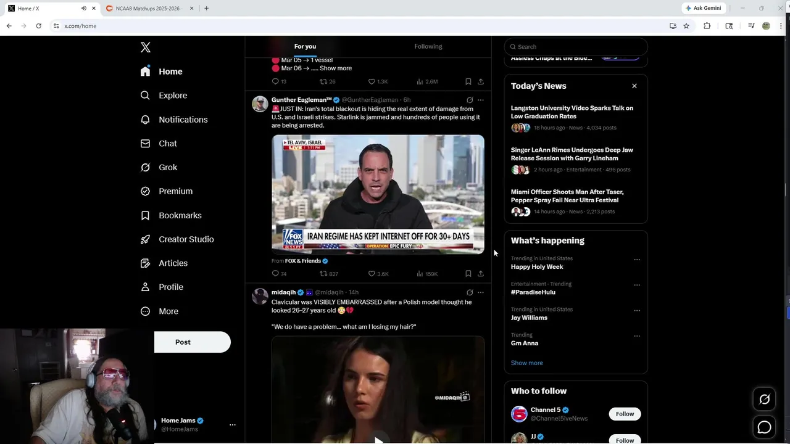Open Chrome extensions menu

click(x=707, y=26)
